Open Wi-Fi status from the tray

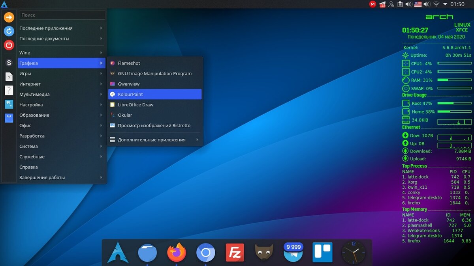pyautogui.click(x=436, y=4)
